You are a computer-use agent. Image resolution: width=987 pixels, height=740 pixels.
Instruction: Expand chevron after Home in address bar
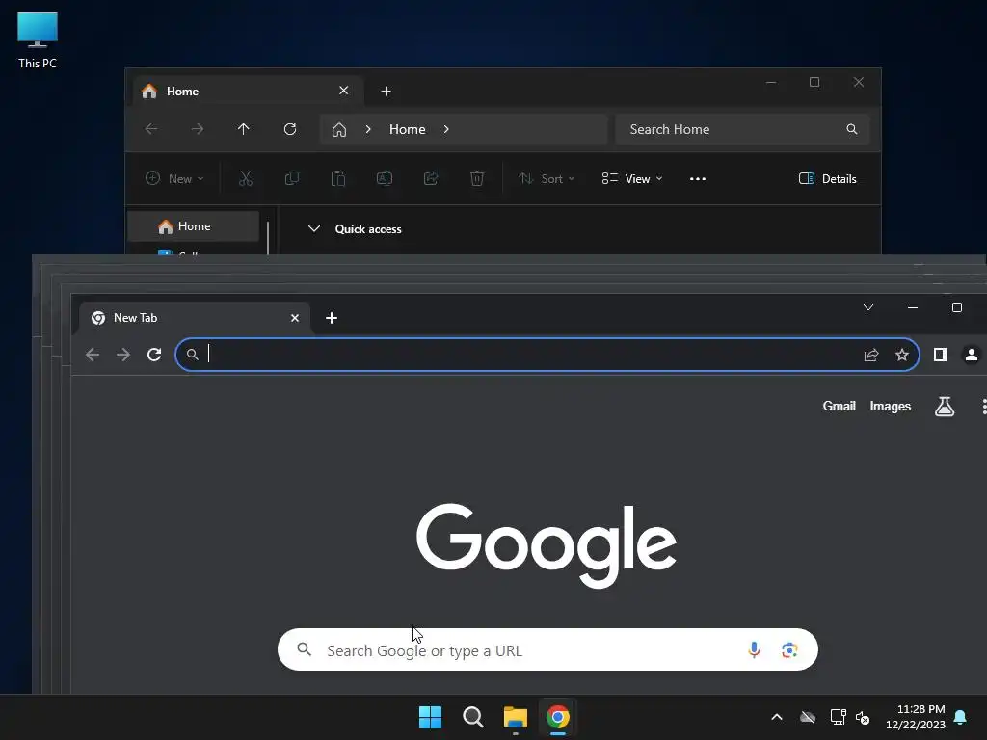point(446,129)
